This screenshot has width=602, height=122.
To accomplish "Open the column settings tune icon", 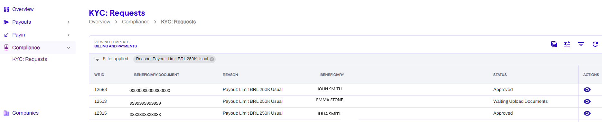I will (567, 44).
